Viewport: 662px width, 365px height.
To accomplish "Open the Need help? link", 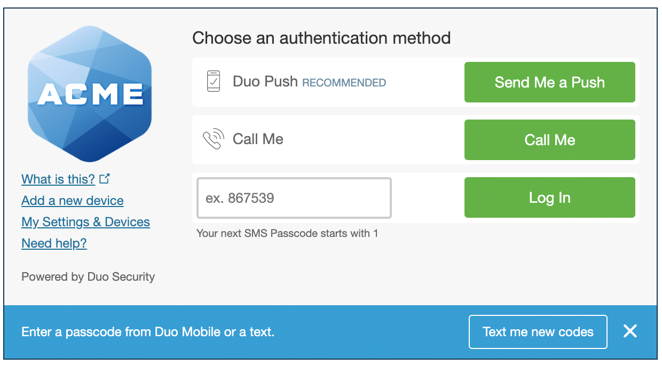I will click(54, 243).
